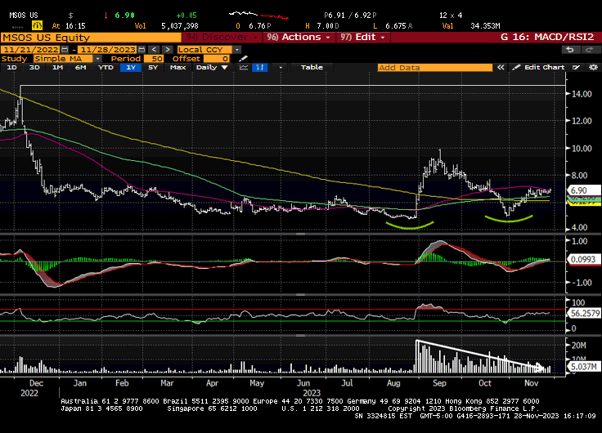602x433 pixels.
Task: Click the RSI value label 56.2579
Action: click(x=584, y=314)
